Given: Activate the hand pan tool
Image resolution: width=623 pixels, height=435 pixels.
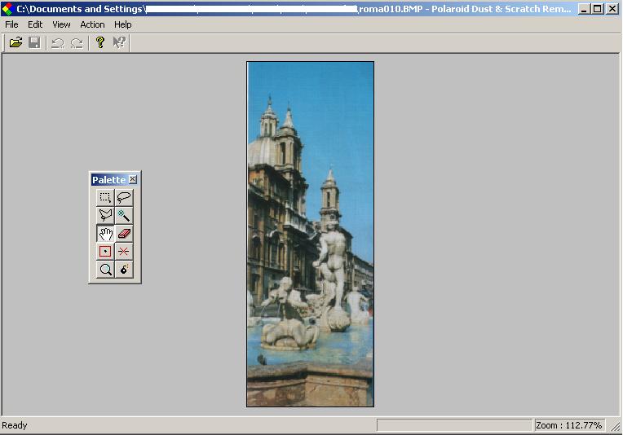Looking at the screenshot, I should (x=105, y=234).
